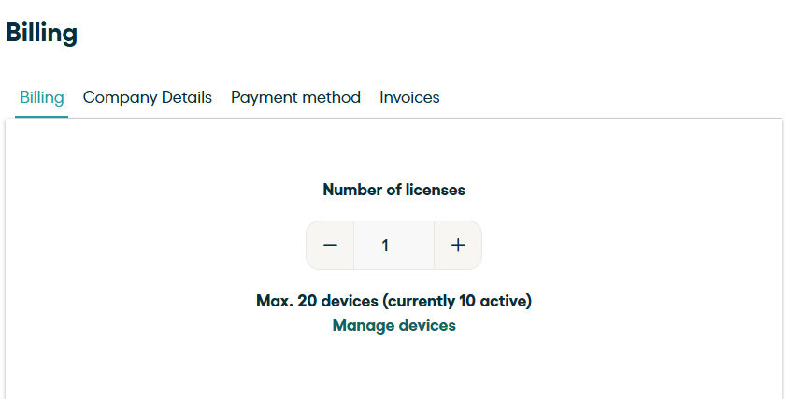
Task: Click the plus icon to increase licenses
Action: [x=458, y=246]
